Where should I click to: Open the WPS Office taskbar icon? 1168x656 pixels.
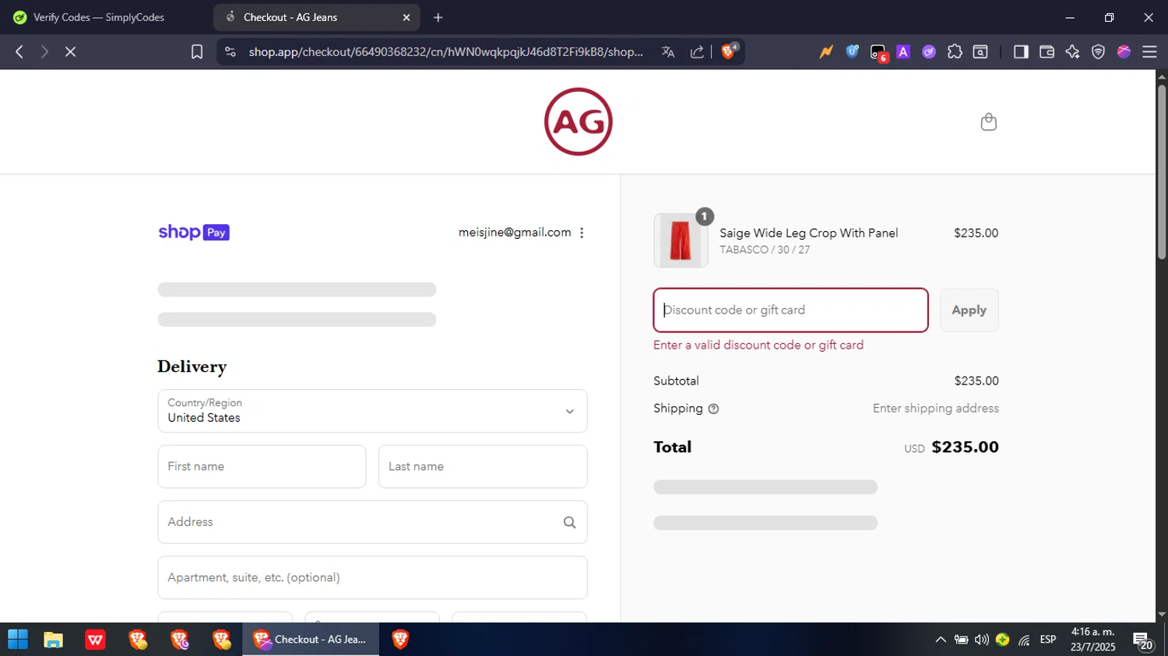pyautogui.click(x=95, y=640)
